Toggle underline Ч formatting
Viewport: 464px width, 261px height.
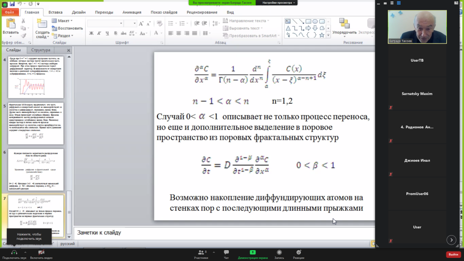(x=107, y=33)
